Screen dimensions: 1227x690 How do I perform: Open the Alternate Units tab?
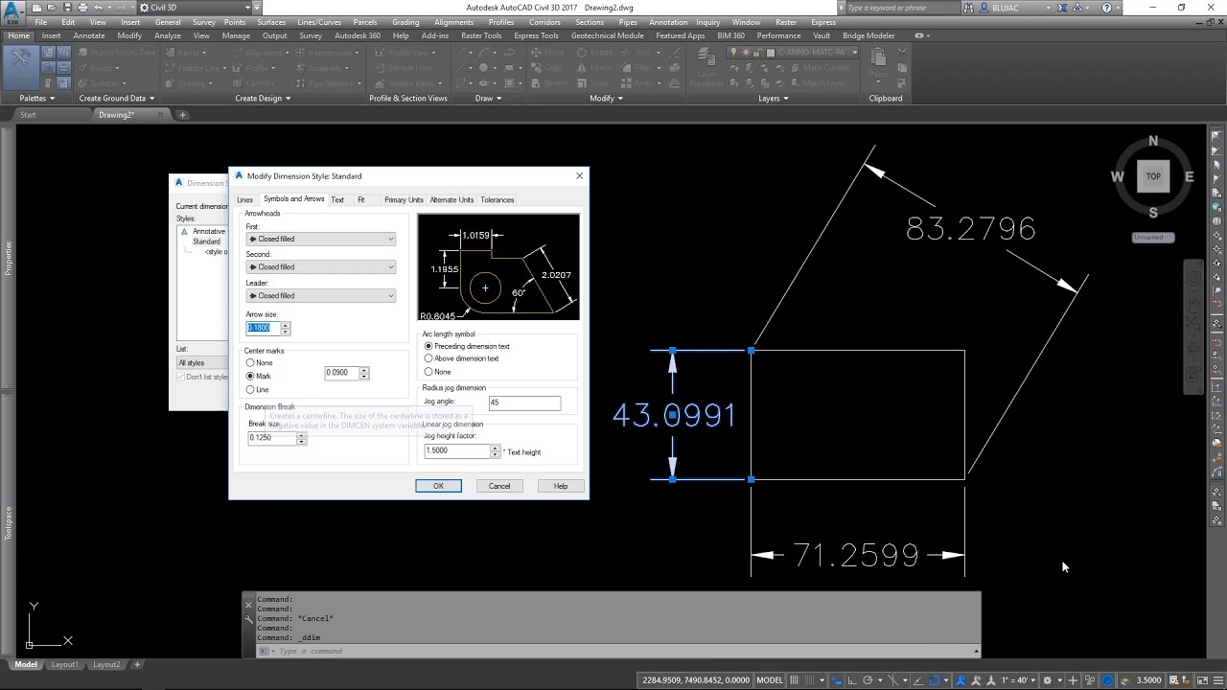pos(451,200)
